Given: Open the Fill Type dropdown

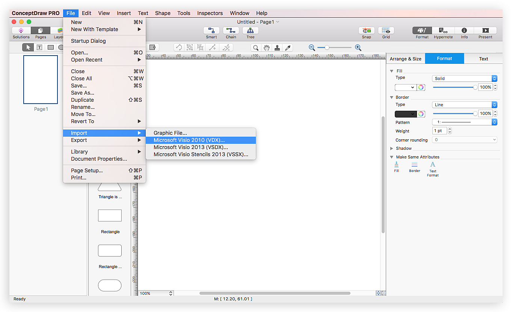Looking at the screenshot, I should coord(465,78).
